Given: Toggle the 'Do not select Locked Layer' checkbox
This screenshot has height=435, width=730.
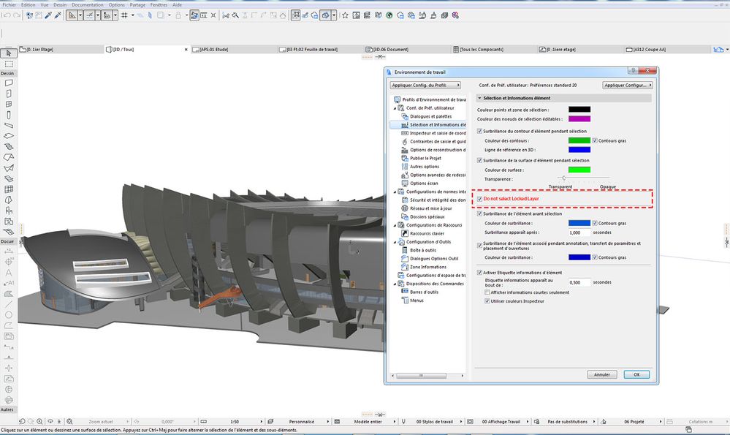Looking at the screenshot, I should point(479,198).
